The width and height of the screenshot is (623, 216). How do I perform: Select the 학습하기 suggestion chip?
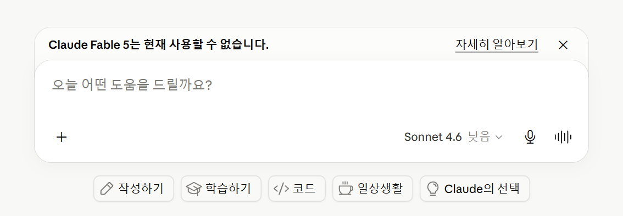221,189
